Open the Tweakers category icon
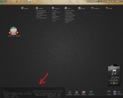123x98 pixels. (x=92, y=8)
